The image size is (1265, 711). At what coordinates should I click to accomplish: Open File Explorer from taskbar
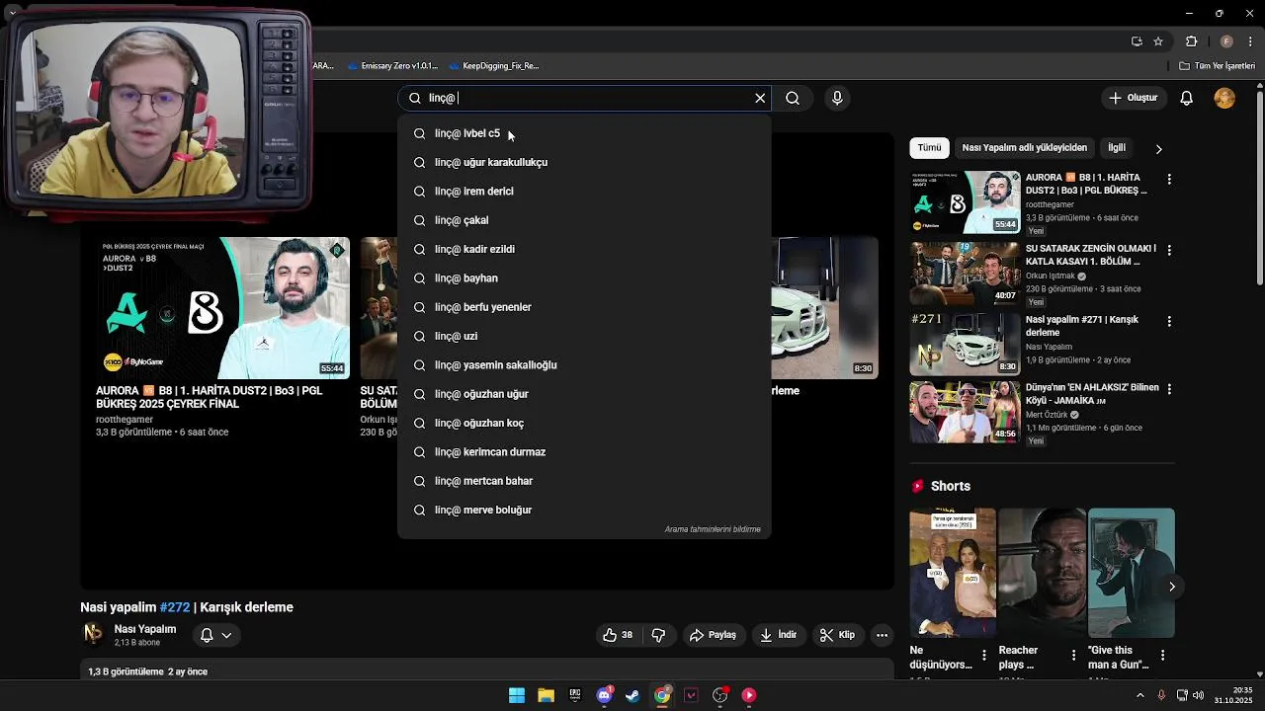point(546,695)
